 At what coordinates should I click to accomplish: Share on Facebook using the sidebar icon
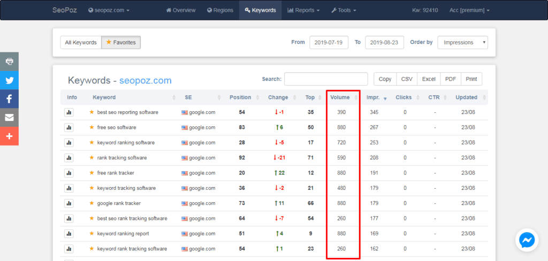tap(9, 99)
